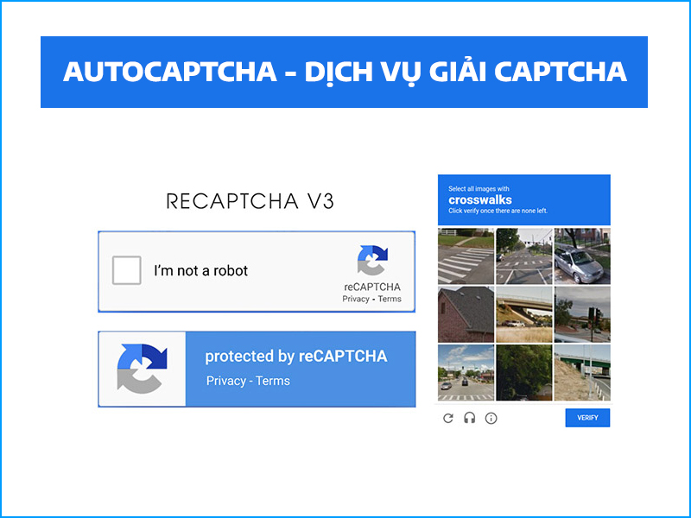Select tile filled with dark green trees
The width and height of the screenshot is (691, 518).
coord(524,373)
